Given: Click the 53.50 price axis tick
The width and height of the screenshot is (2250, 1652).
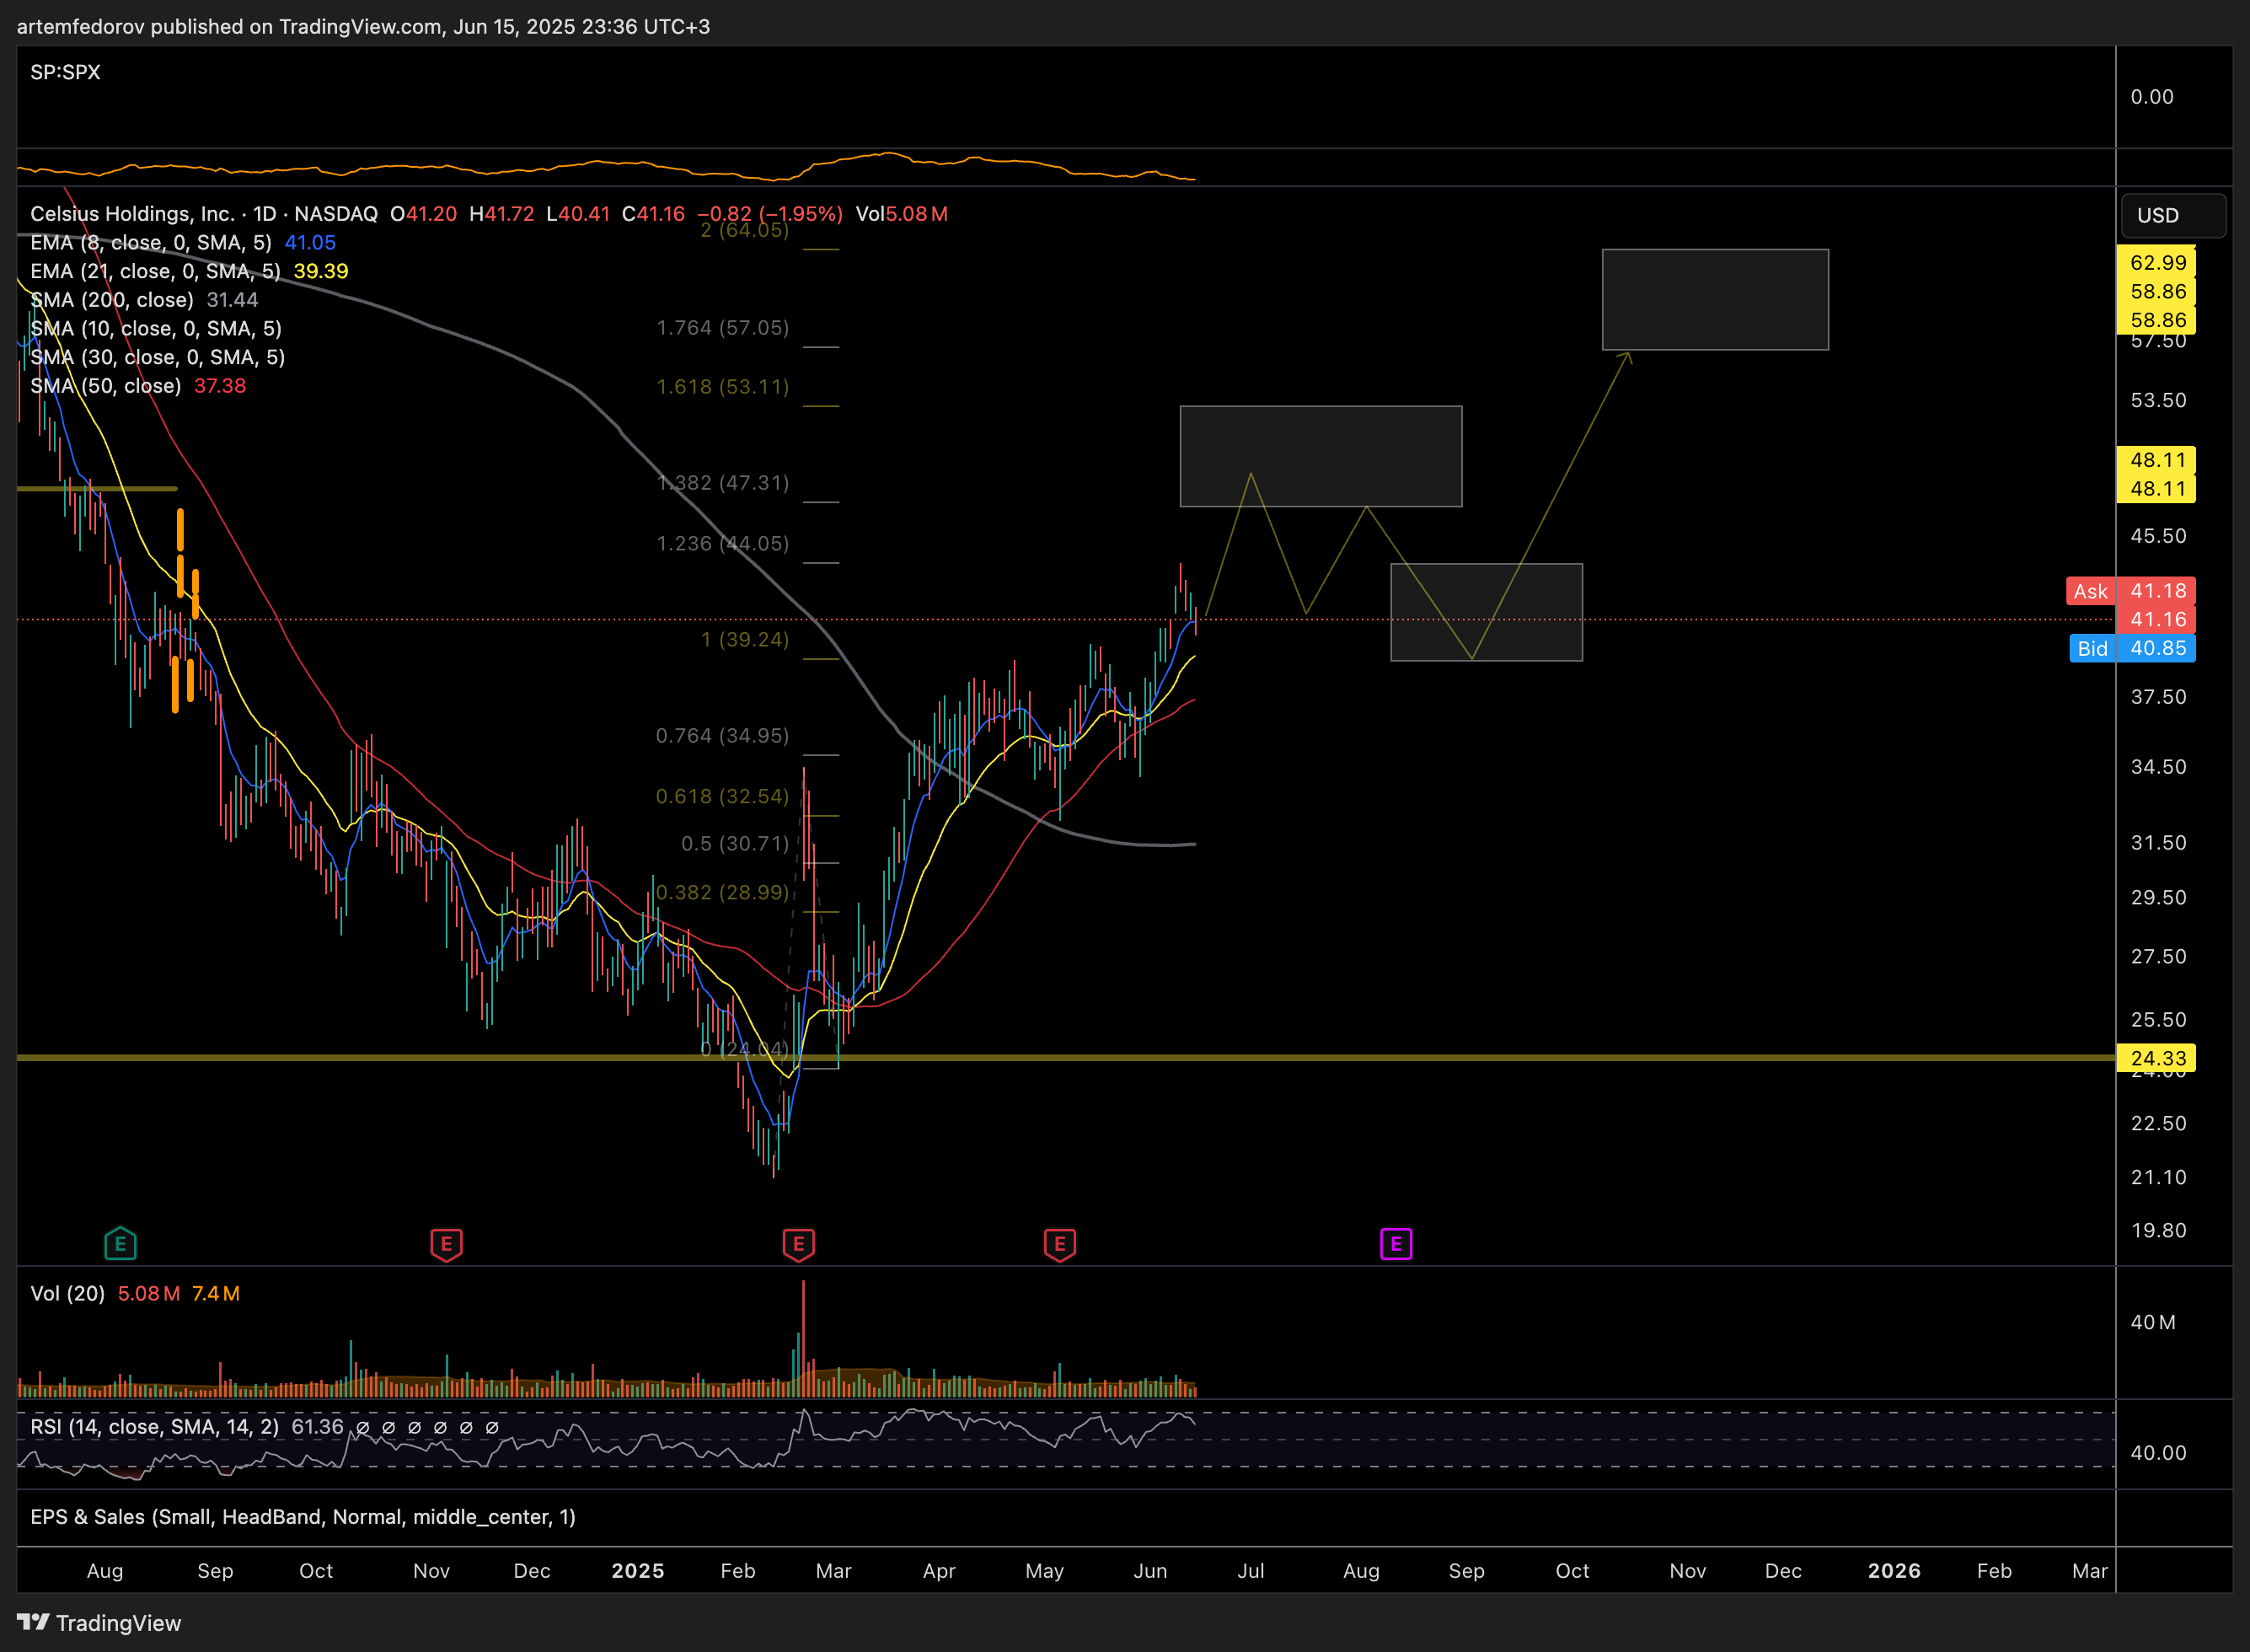Looking at the screenshot, I should click(x=2158, y=400).
